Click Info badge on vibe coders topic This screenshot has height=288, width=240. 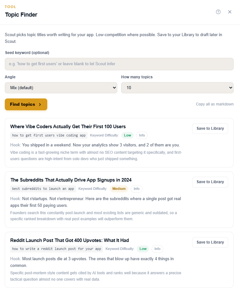[142, 135]
